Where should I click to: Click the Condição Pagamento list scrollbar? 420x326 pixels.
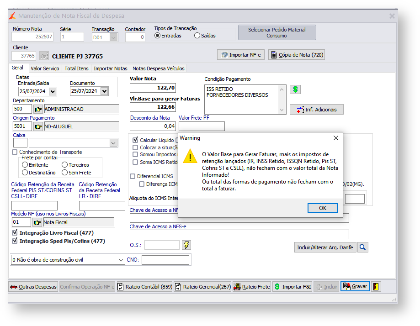(x=282, y=99)
